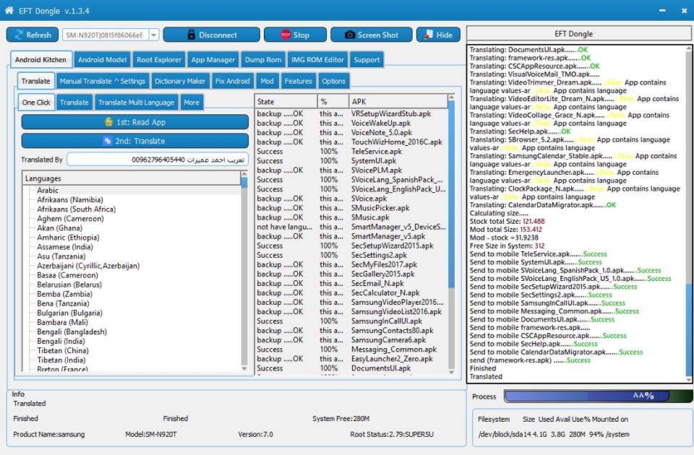Open the More tab
The image size is (694, 455).
click(x=191, y=103)
